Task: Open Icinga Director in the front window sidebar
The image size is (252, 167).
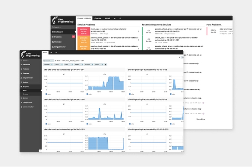Action: (x=30, y=78)
